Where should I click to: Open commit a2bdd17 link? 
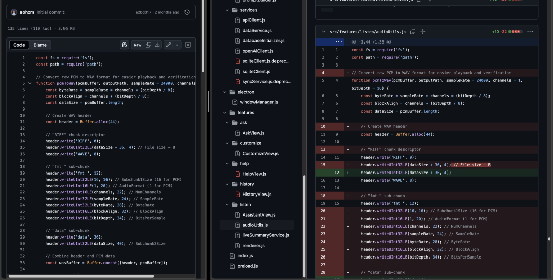click(x=143, y=12)
